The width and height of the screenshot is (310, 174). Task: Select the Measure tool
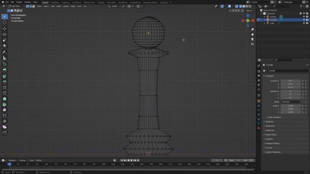[x=4, y=58]
